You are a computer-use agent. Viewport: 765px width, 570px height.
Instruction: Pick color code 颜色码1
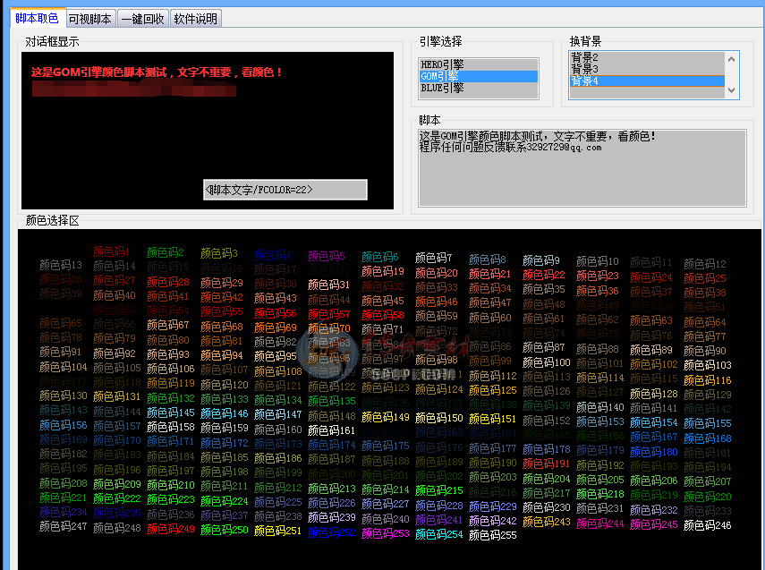click(x=111, y=251)
